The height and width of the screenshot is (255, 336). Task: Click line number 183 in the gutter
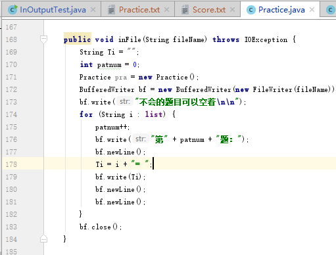pyautogui.click(x=11, y=227)
